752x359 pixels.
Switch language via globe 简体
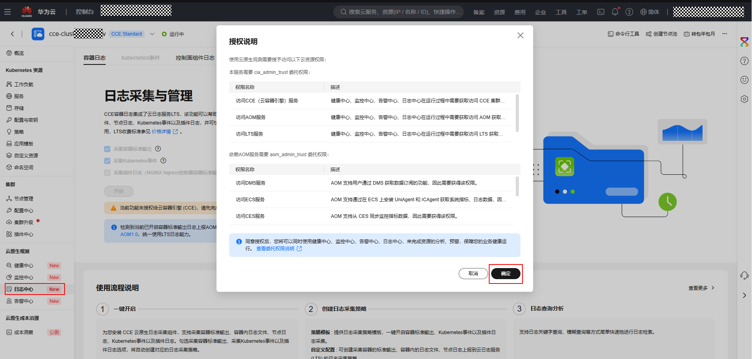click(x=650, y=12)
